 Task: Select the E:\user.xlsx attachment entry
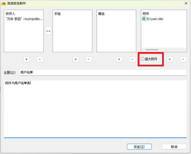pos(153,19)
